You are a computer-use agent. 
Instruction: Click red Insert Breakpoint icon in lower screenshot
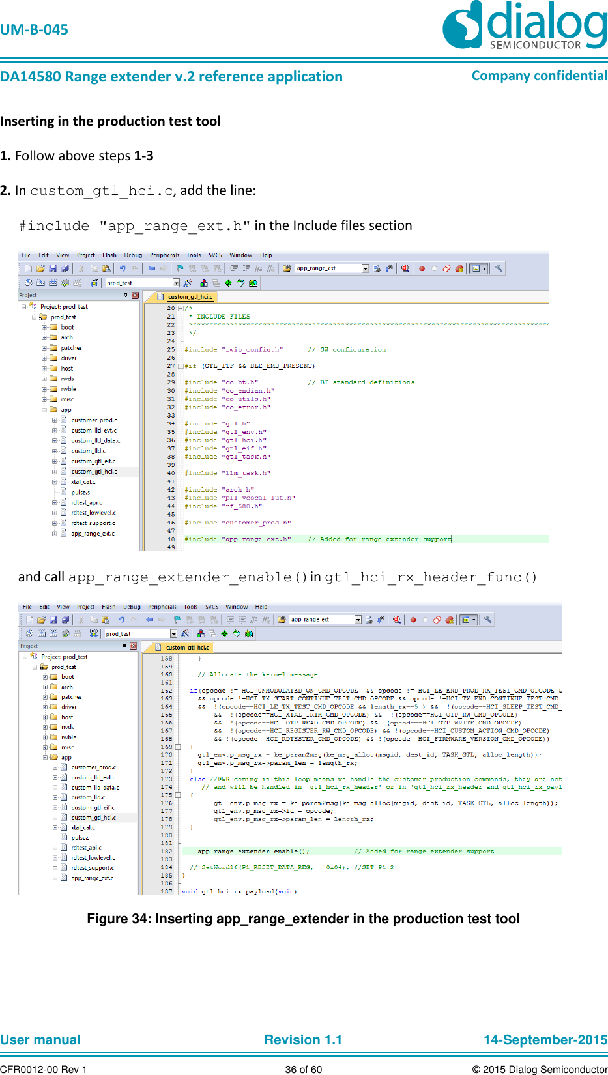[413, 620]
